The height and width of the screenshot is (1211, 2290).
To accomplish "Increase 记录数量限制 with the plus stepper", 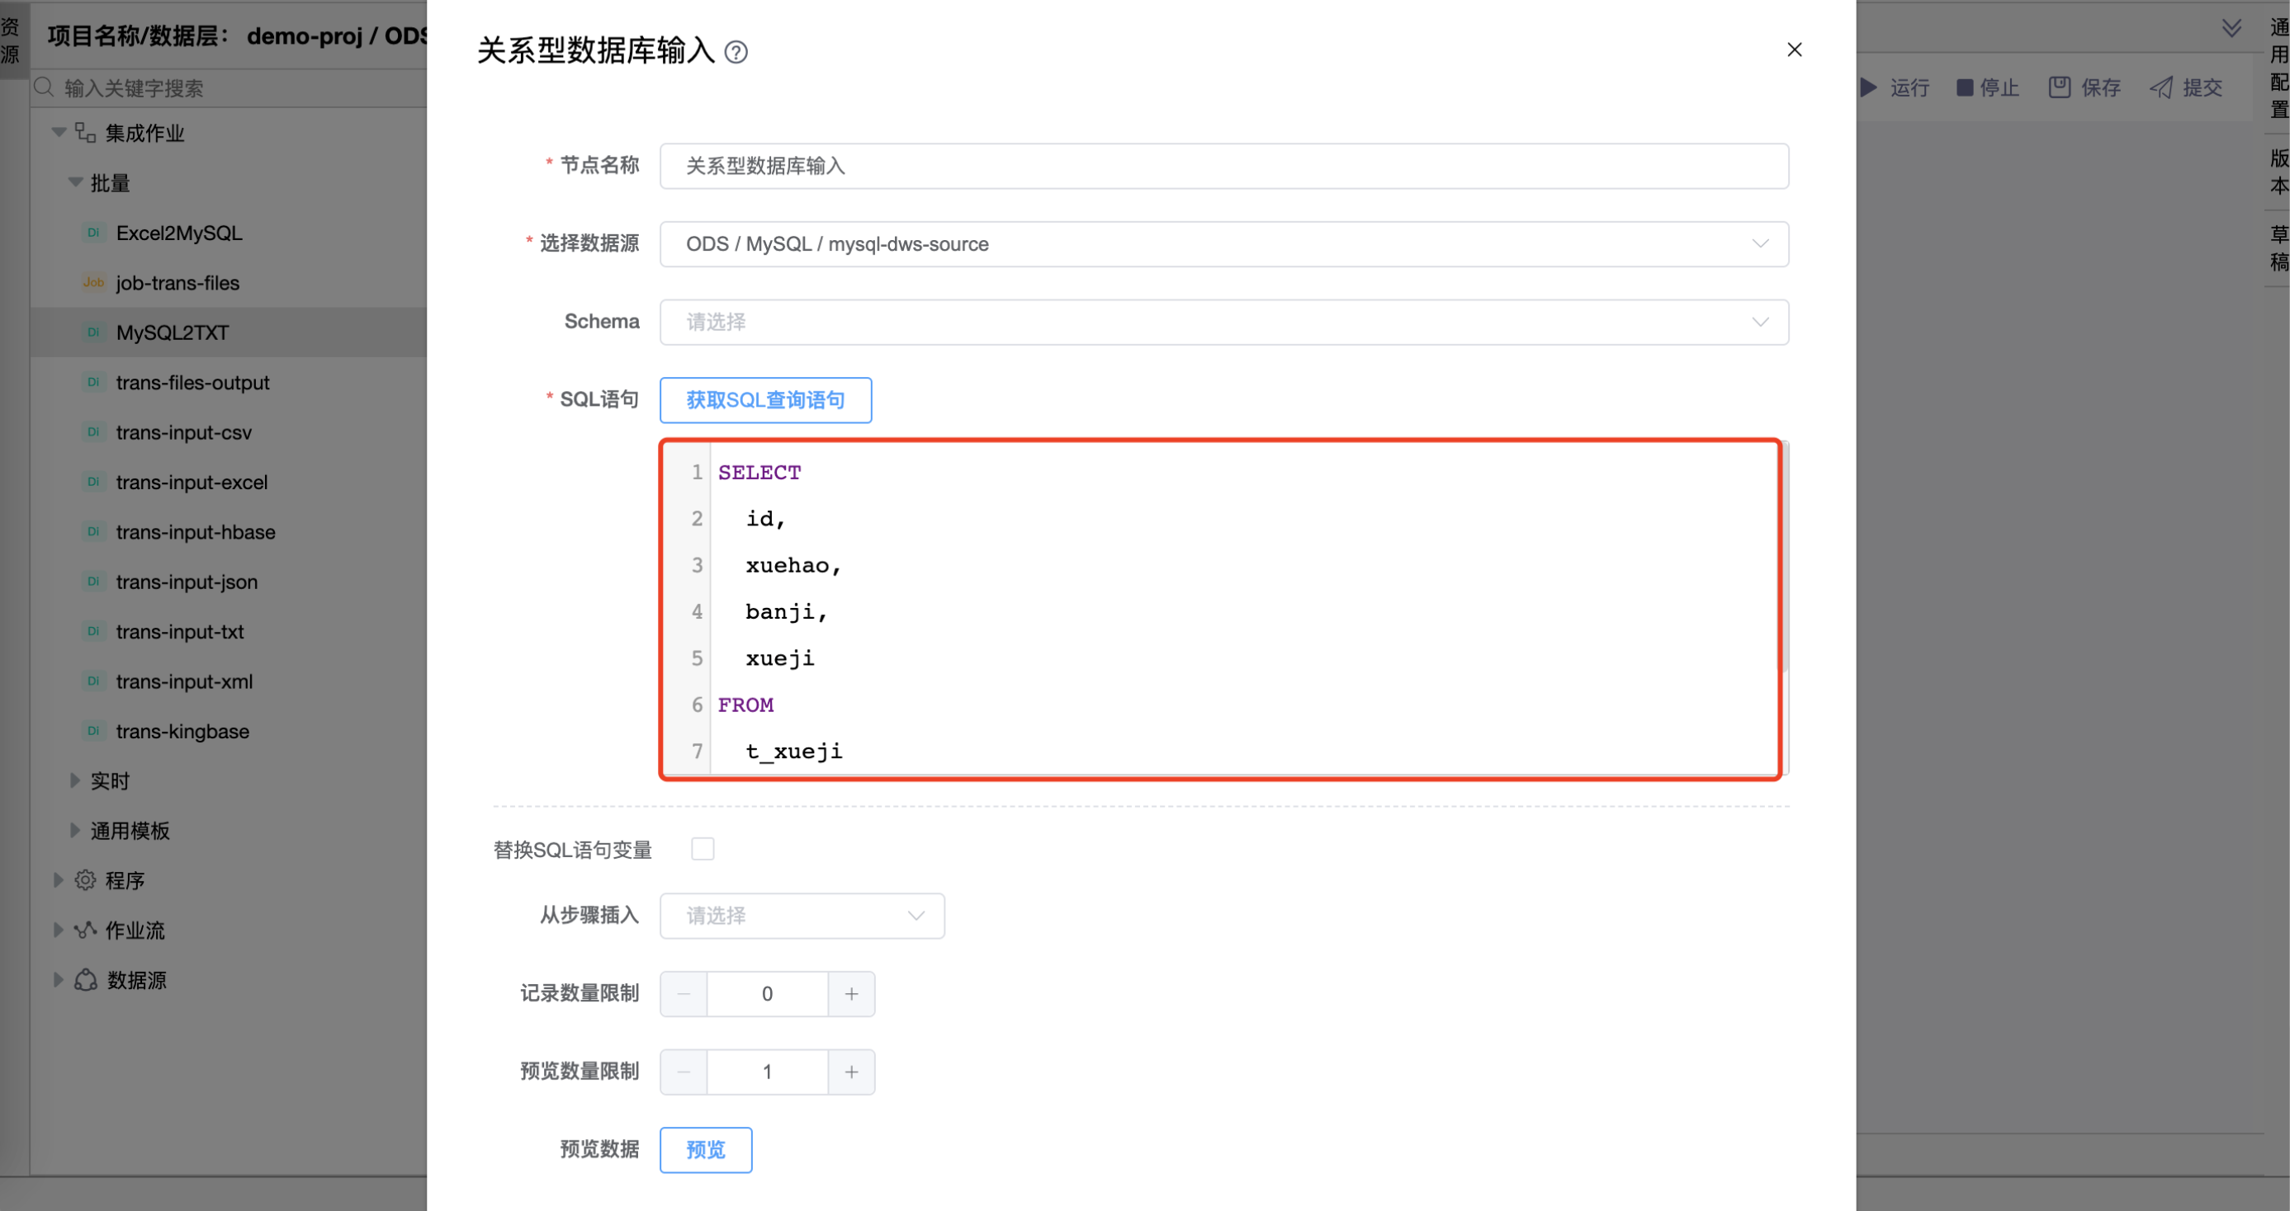I will (851, 993).
